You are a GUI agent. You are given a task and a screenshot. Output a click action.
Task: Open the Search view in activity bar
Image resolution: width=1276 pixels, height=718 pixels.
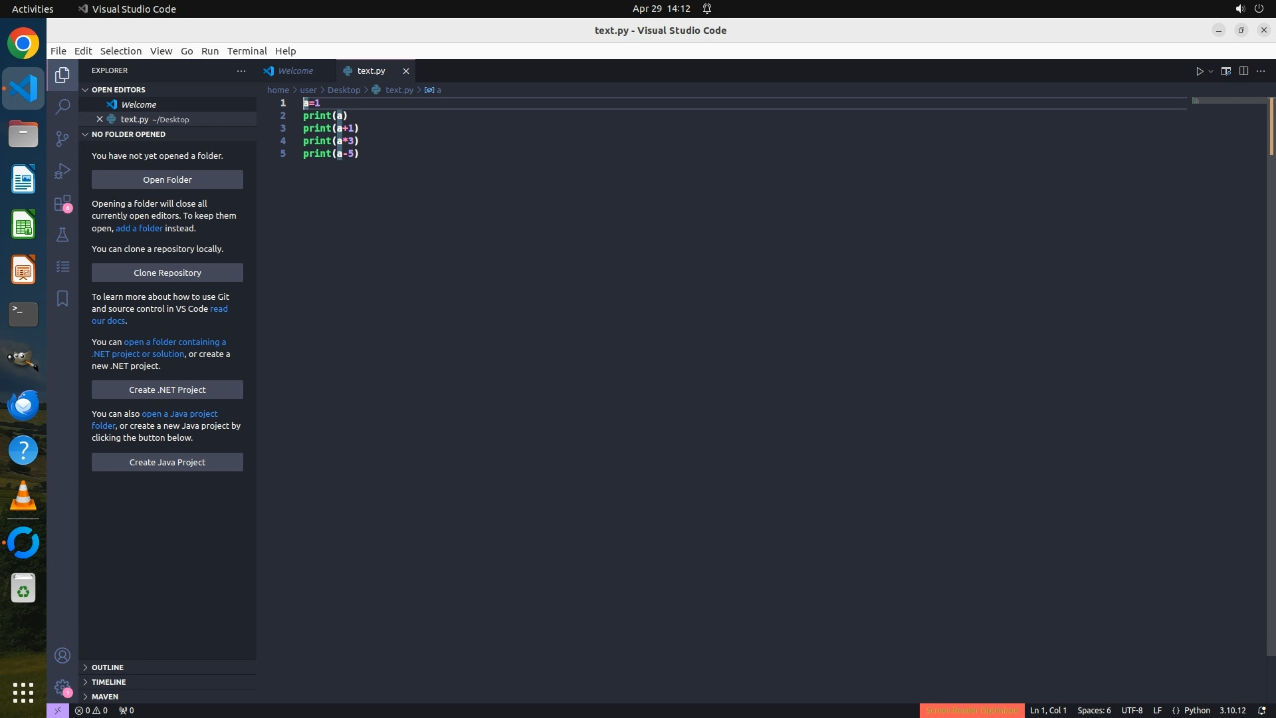62,107
